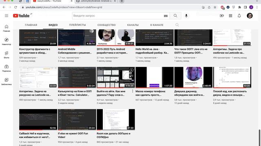Viewport: 261px width, 146px height.
Task: Click the YouTube logo
Action: tap(21, 16)
